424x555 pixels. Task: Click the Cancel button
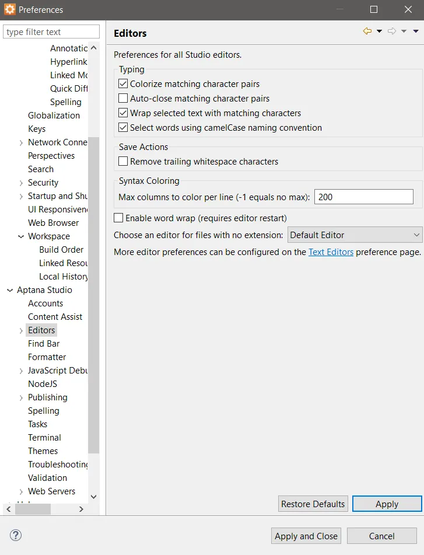tap(382, 536)
